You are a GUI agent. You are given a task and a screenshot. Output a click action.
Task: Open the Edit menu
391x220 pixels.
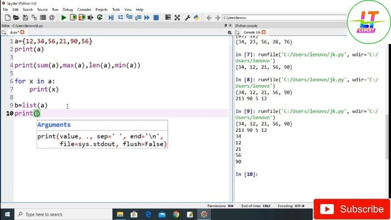(15, 10)
